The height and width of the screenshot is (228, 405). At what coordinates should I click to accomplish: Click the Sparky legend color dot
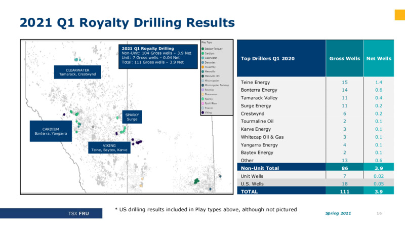[x=203, y=99]
